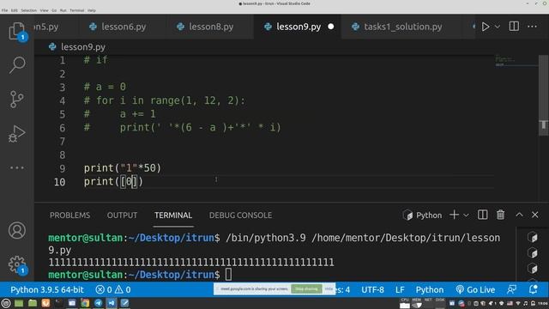The image size is (549, 309).
Task: Open Chrome from the taskbar
Action: click(x=85, y=303)
